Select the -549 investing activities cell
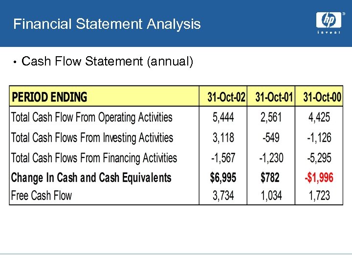Viewport: 352px width, 264px height. click(271, 138)
